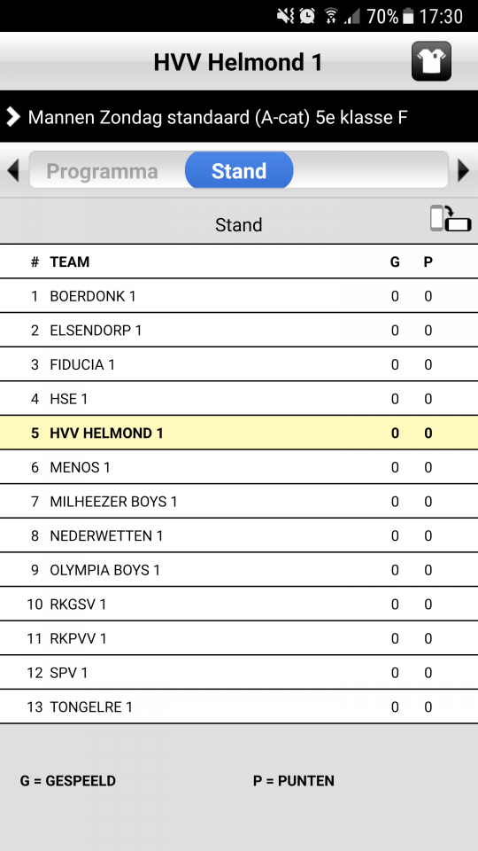The image size is (478, 851).
Task: Open the HVV HELMOND 1 highlighted row
Action: click(x=239, y=433)
